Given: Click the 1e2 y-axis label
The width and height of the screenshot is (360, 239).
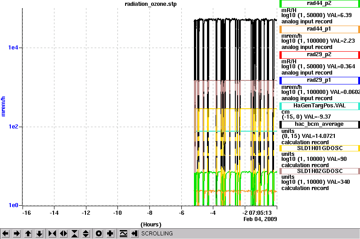Looking at the screenshot, I should point(13,127).
